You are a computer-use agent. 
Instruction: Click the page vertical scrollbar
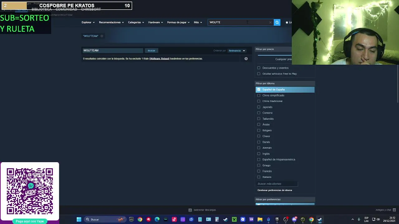(397, 83)
